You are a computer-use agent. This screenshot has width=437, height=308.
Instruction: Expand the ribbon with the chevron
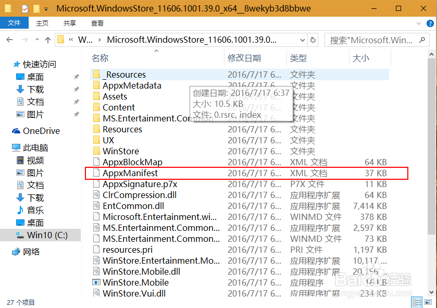coord(418,23)
